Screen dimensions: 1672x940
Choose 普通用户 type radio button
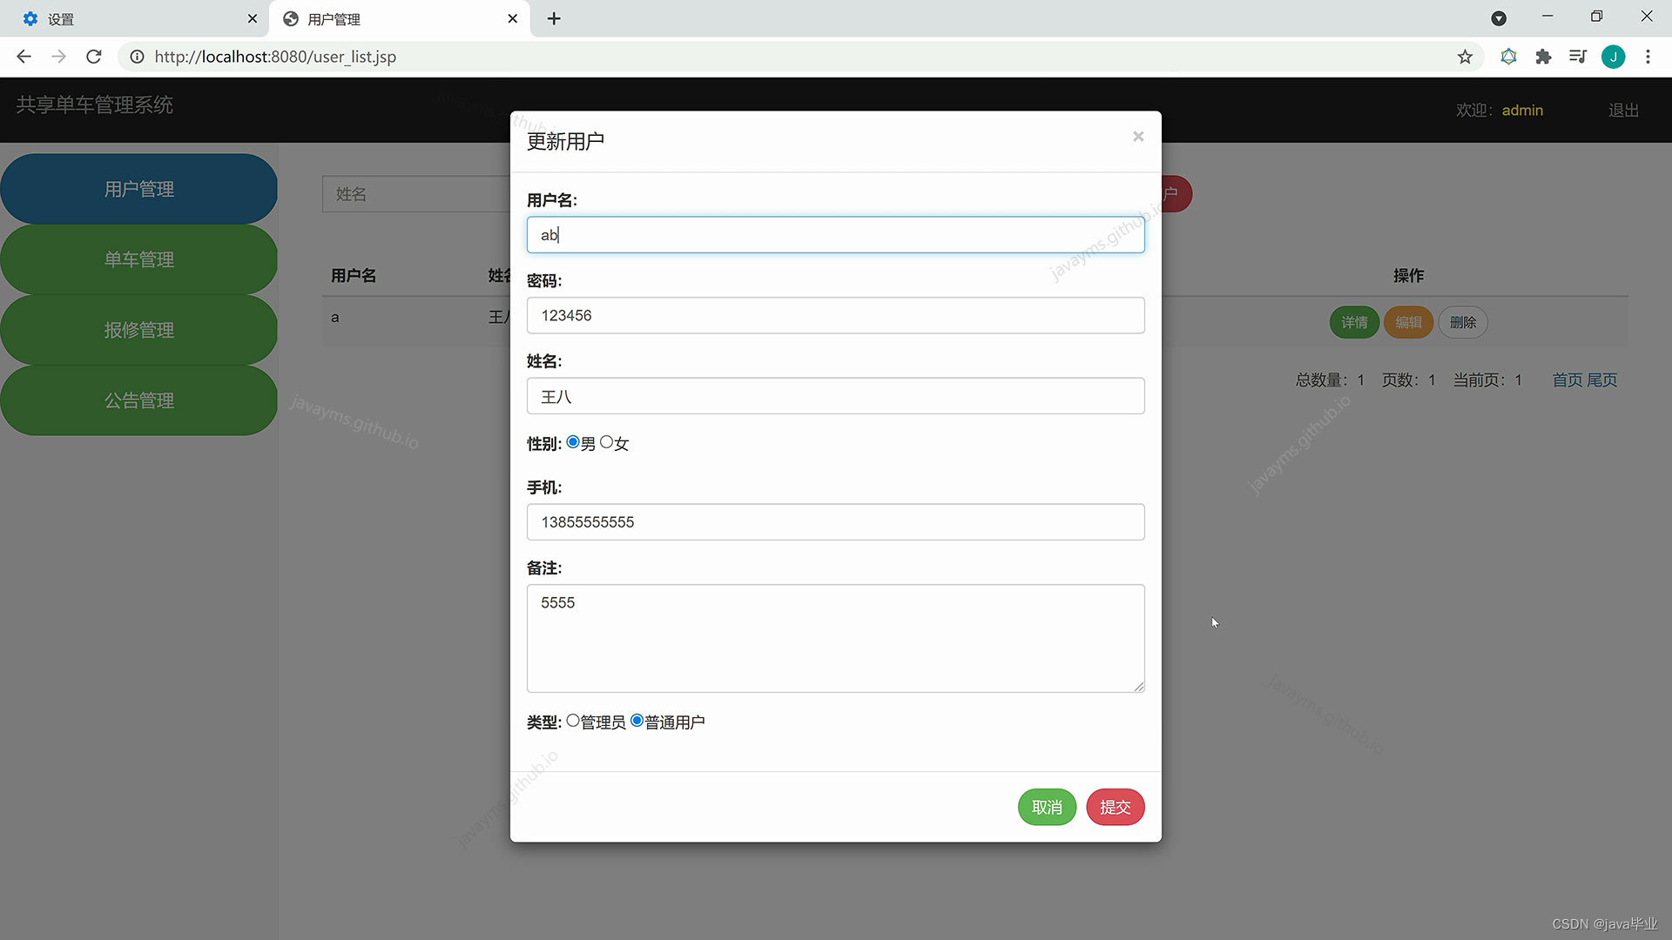tap(637, 721)
